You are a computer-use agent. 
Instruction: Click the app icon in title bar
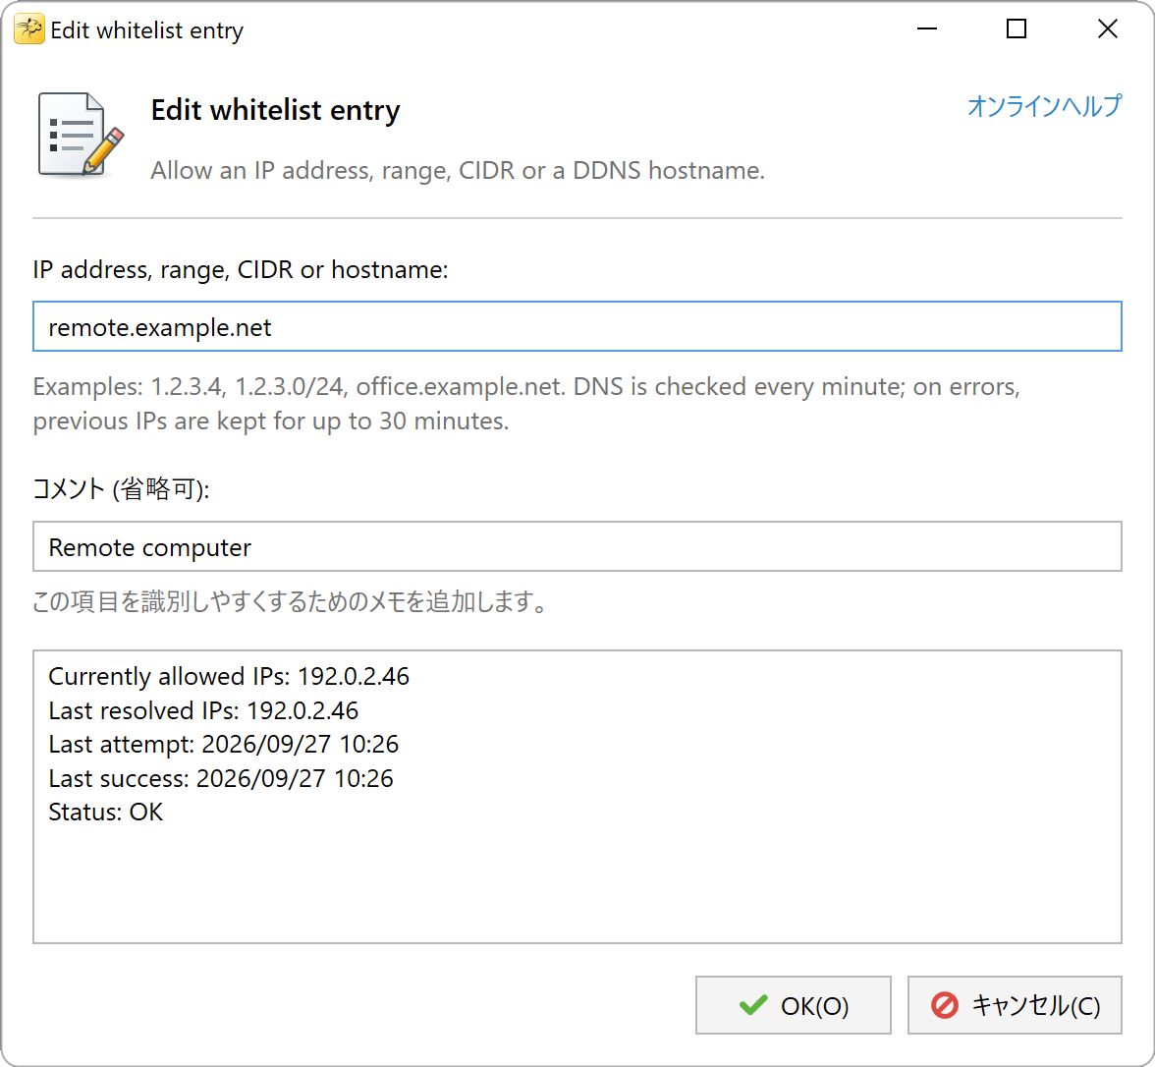click(x=28, y=29)
